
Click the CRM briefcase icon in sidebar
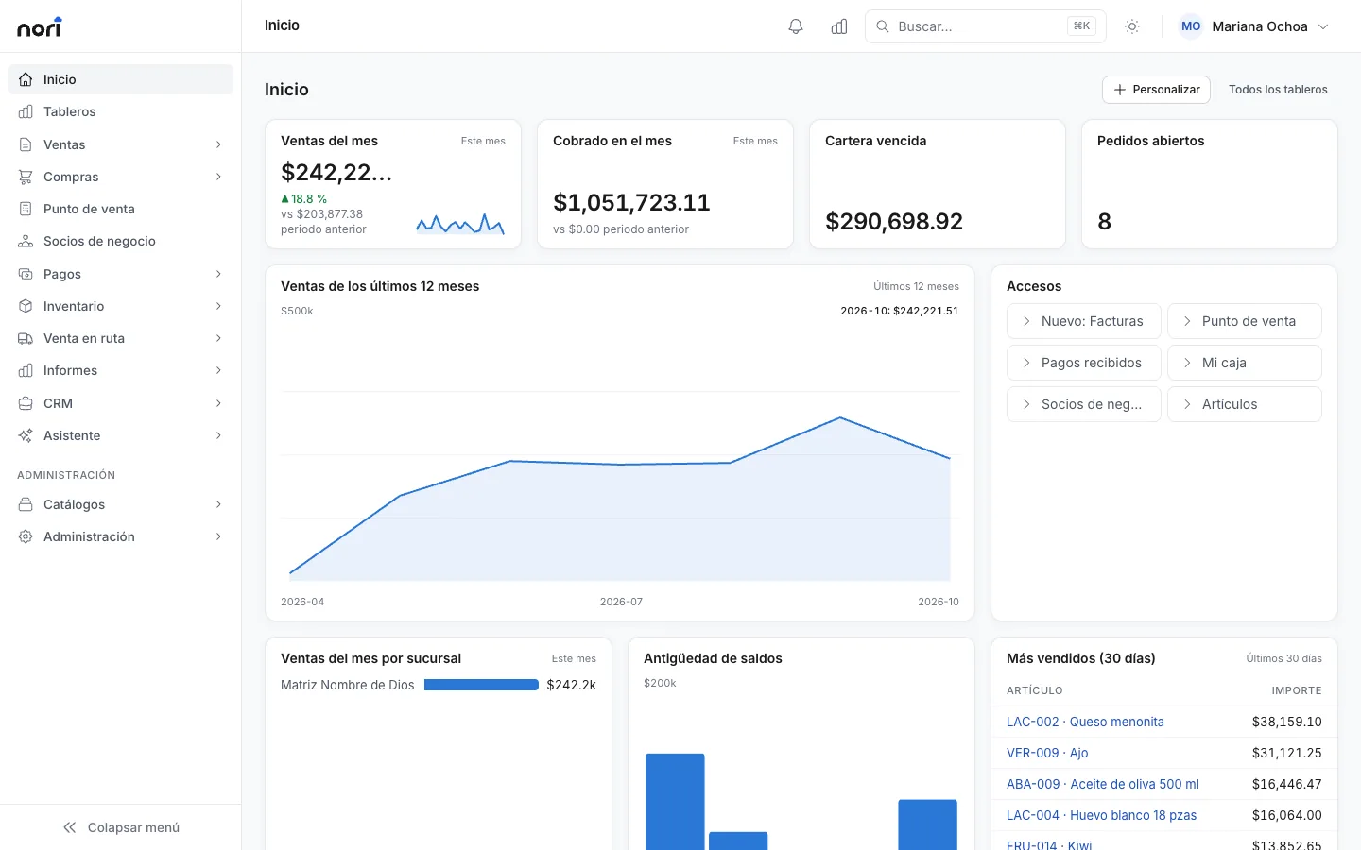click(x=26, y=403)
